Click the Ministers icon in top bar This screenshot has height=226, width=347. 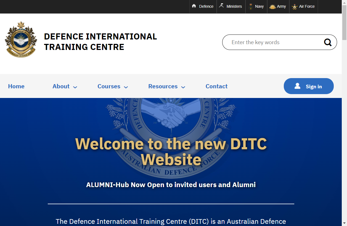[221, 6]
